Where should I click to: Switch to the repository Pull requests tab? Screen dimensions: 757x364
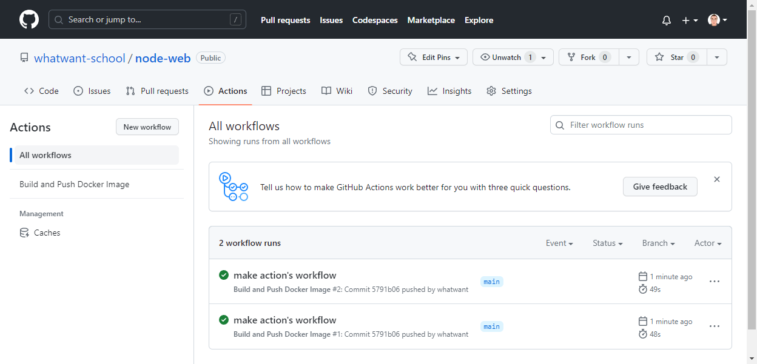(157, 91)
